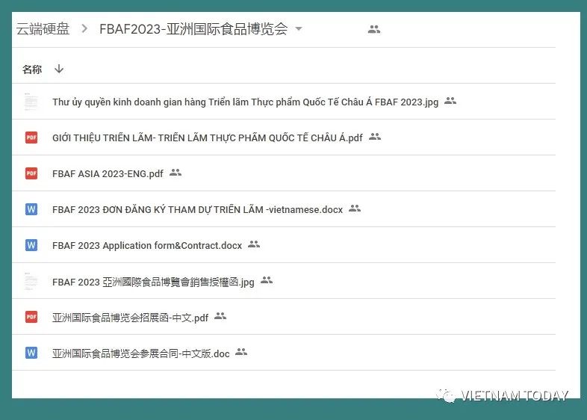
Task: Select GIỚI THIỆU TRIỂN LÃM pdf file name
Action: [x=208, y=138]
